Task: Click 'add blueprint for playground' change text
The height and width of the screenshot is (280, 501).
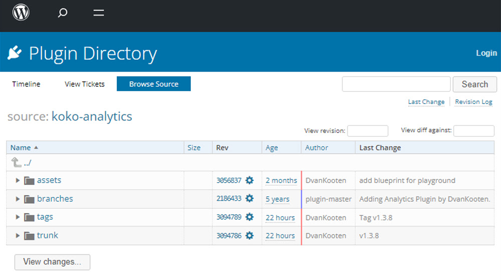Action: point(407,180)
